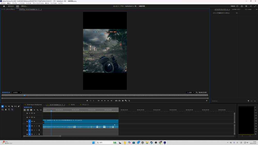The width and height of the screenshot is (258, 145).
Task: Select the Type tool
Action: (x=9, y=110)
